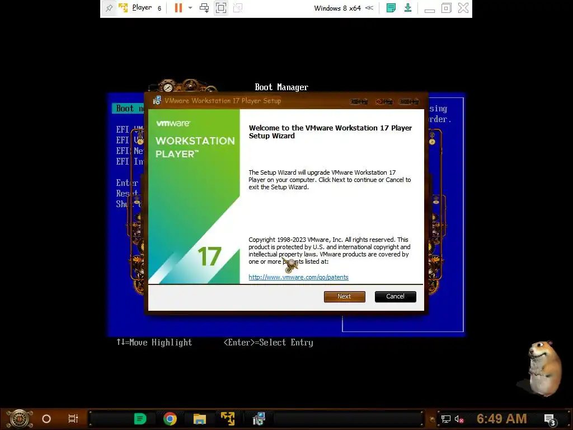The image size is (573, 430).
Task: Click the setup installer title bar icon
Action: click(157, 101)
